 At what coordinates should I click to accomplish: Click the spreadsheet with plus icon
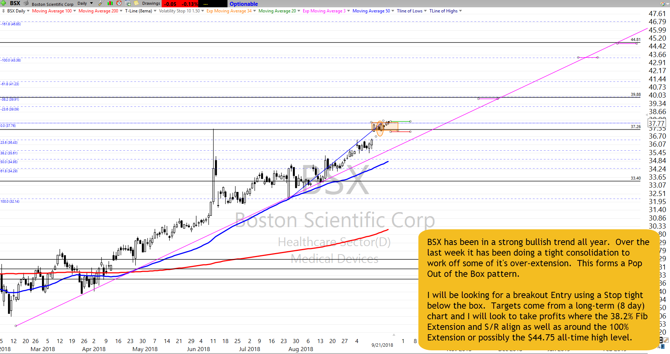point(128,3)
